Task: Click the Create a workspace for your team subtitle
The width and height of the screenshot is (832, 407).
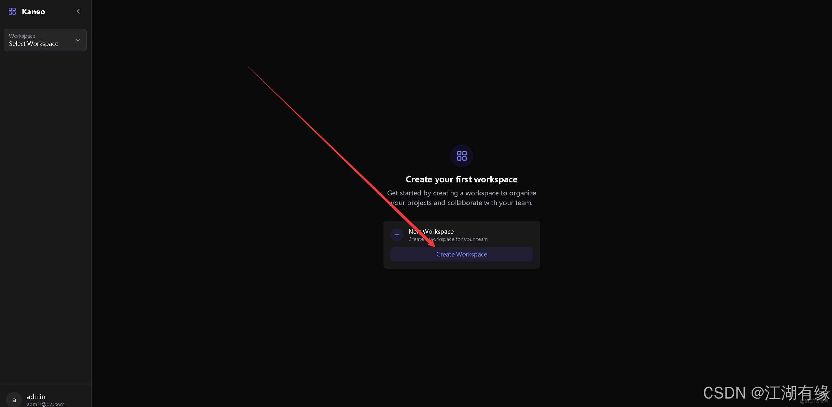Action: (x=448, y=239)
